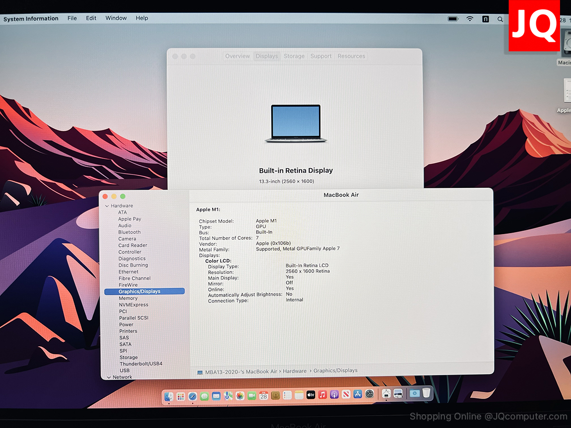Launch Apple TV from the Dock
This screenshot has height=428, width=571.
(x=311, y=395)
